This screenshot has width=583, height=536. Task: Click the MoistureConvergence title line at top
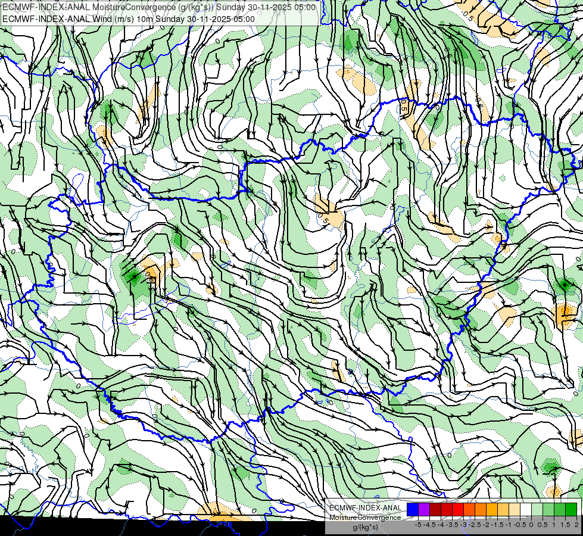pos(159,7)
